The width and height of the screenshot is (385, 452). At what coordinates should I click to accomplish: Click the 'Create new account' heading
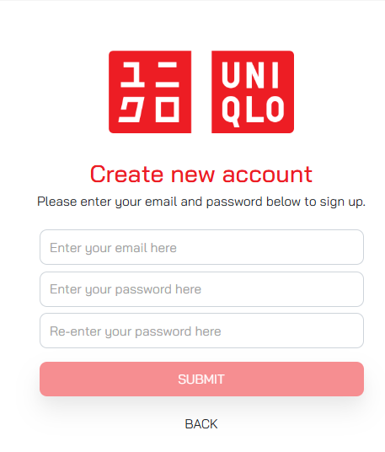click(x=201, y=175)
